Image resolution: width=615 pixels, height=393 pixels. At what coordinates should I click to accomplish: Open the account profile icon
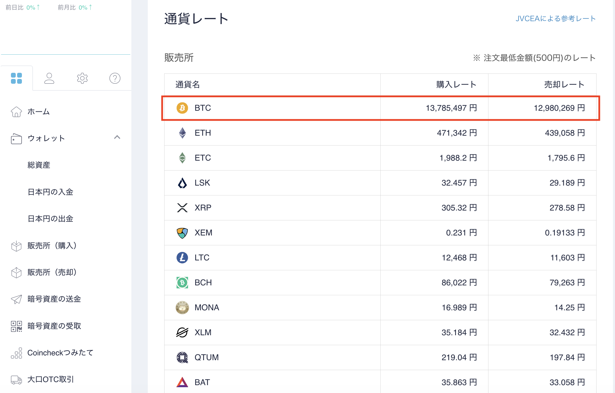tap(49, 78)
